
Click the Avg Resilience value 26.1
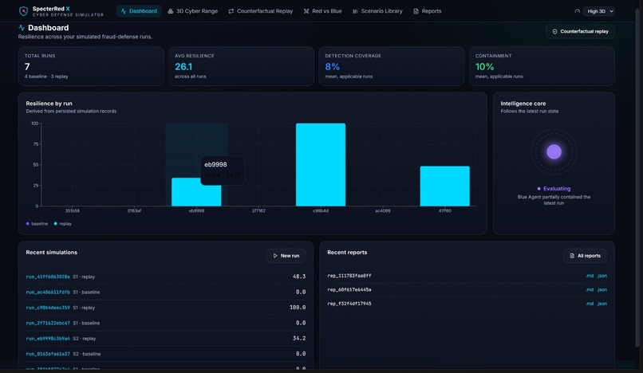(x=183, y=66)
